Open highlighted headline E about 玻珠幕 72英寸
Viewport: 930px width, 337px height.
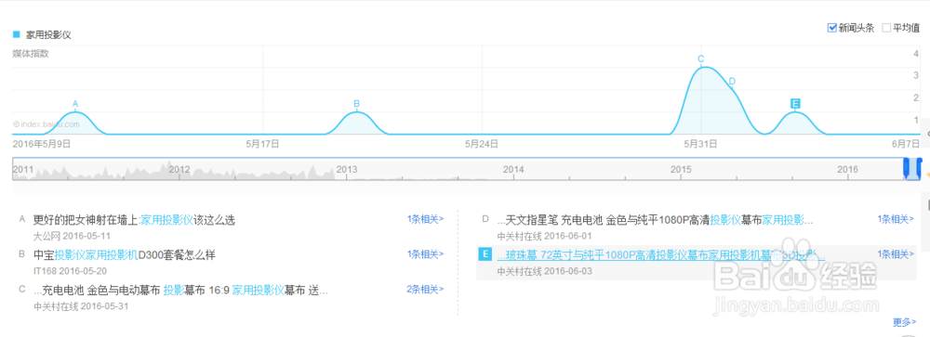(x=660, y=255)
